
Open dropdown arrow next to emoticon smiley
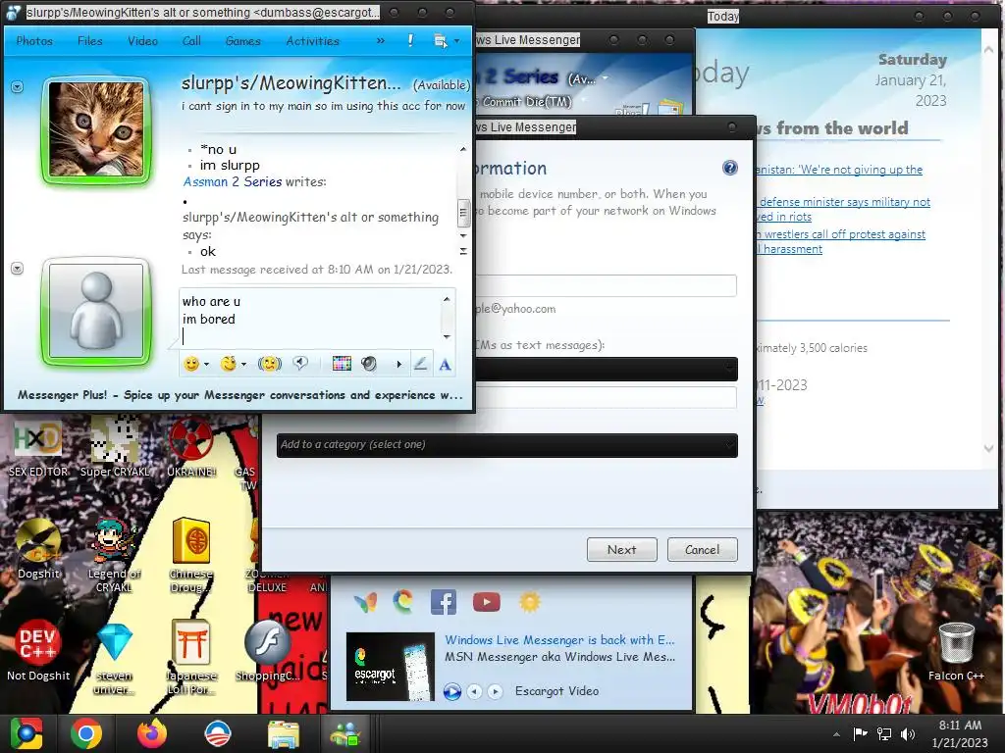[206, 365]
